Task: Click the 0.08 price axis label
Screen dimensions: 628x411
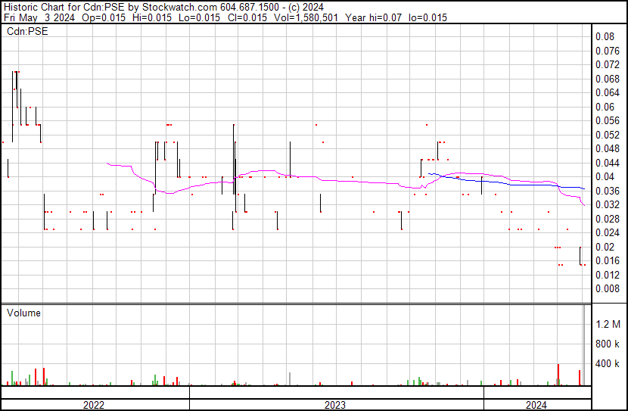Action: pyautogui.click(x=604, y=36)
